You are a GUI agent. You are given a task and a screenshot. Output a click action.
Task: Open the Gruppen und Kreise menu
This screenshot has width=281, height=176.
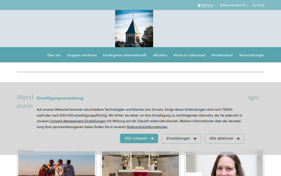pyautogui.click(x=81, y=55)
